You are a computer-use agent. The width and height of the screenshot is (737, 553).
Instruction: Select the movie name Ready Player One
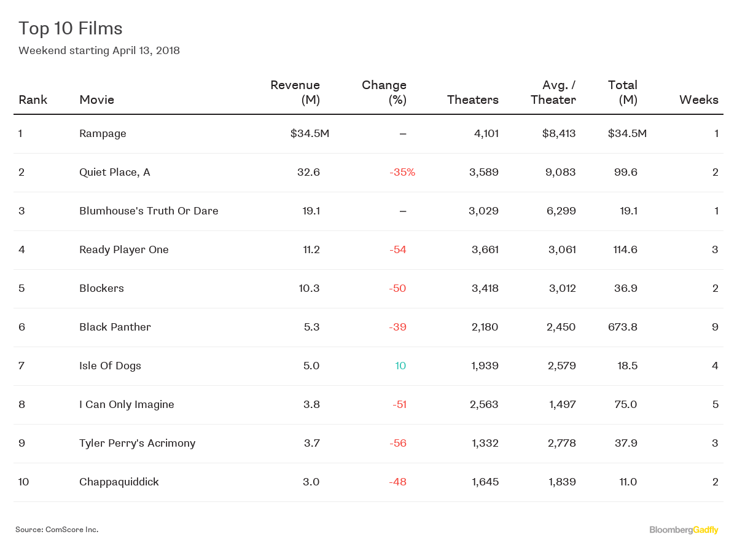(x=124, y=249)
